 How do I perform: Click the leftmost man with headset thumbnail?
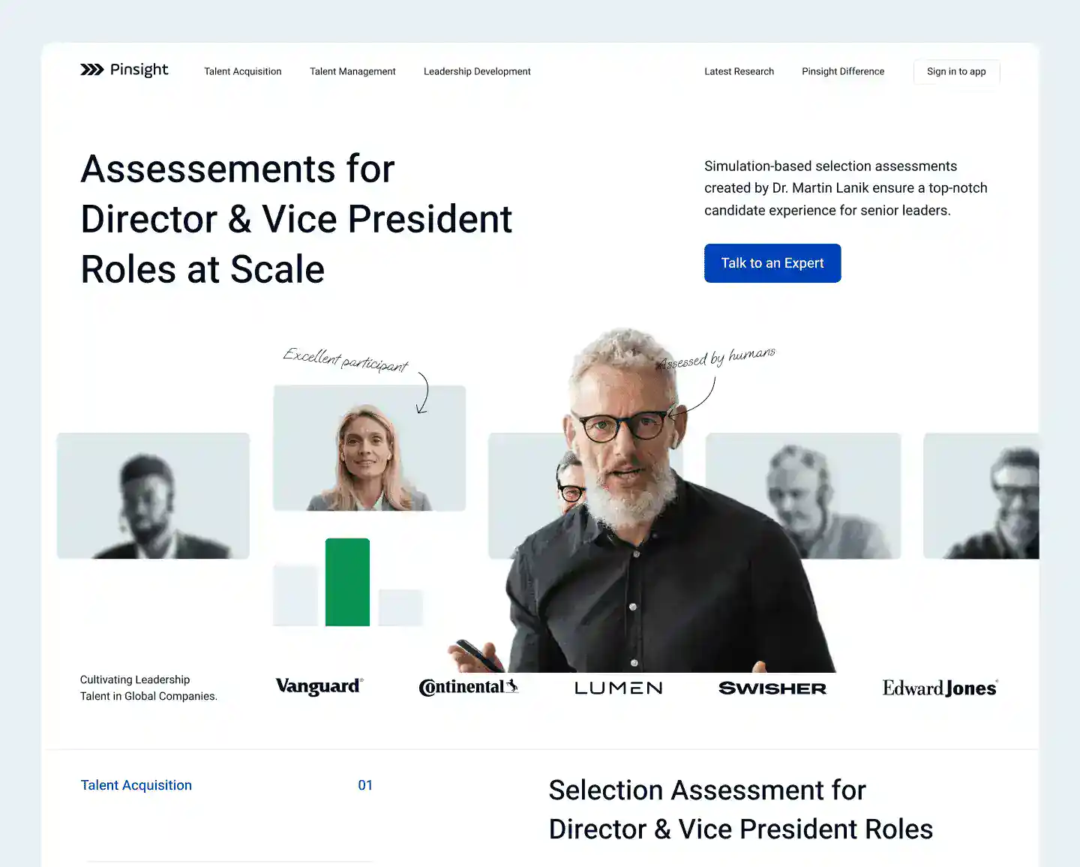(x=153, y=496)
